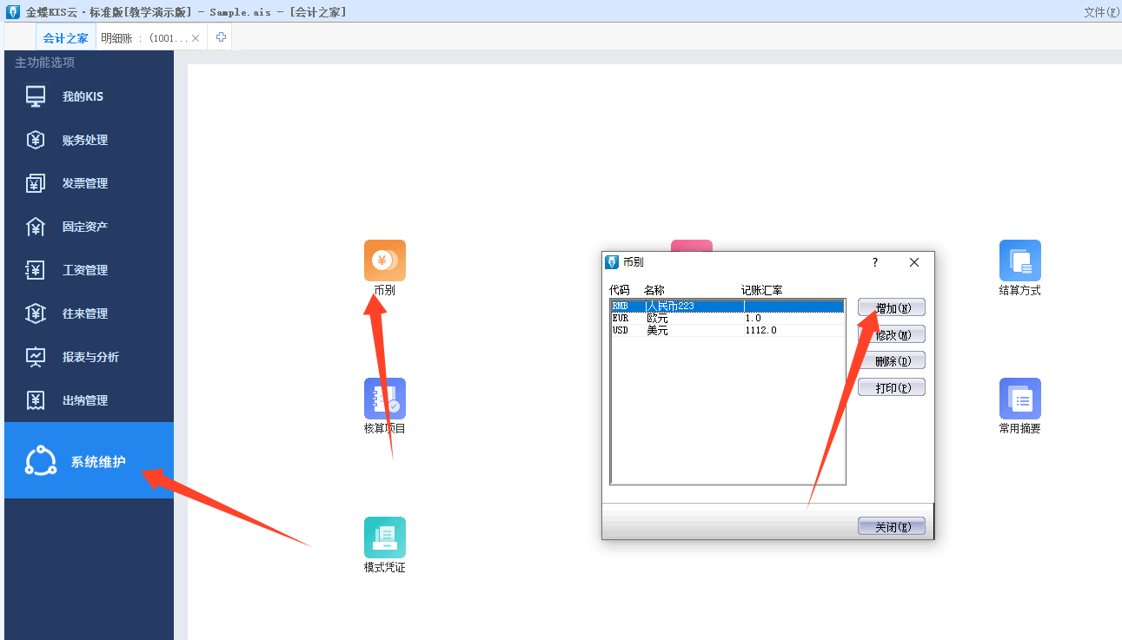Click the 报表与分析 sidebar icon
The image size is (1122, 640).
[x=36, y=357]
